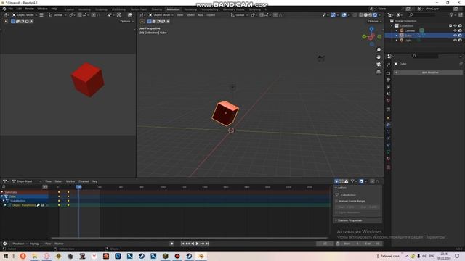Switch to wireframe viewport shading
Viewport: 465px width, 261px height.
[361, 14]
